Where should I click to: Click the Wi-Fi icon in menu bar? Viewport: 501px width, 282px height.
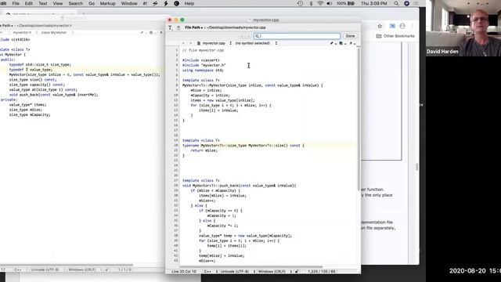(x=320, y=3)
